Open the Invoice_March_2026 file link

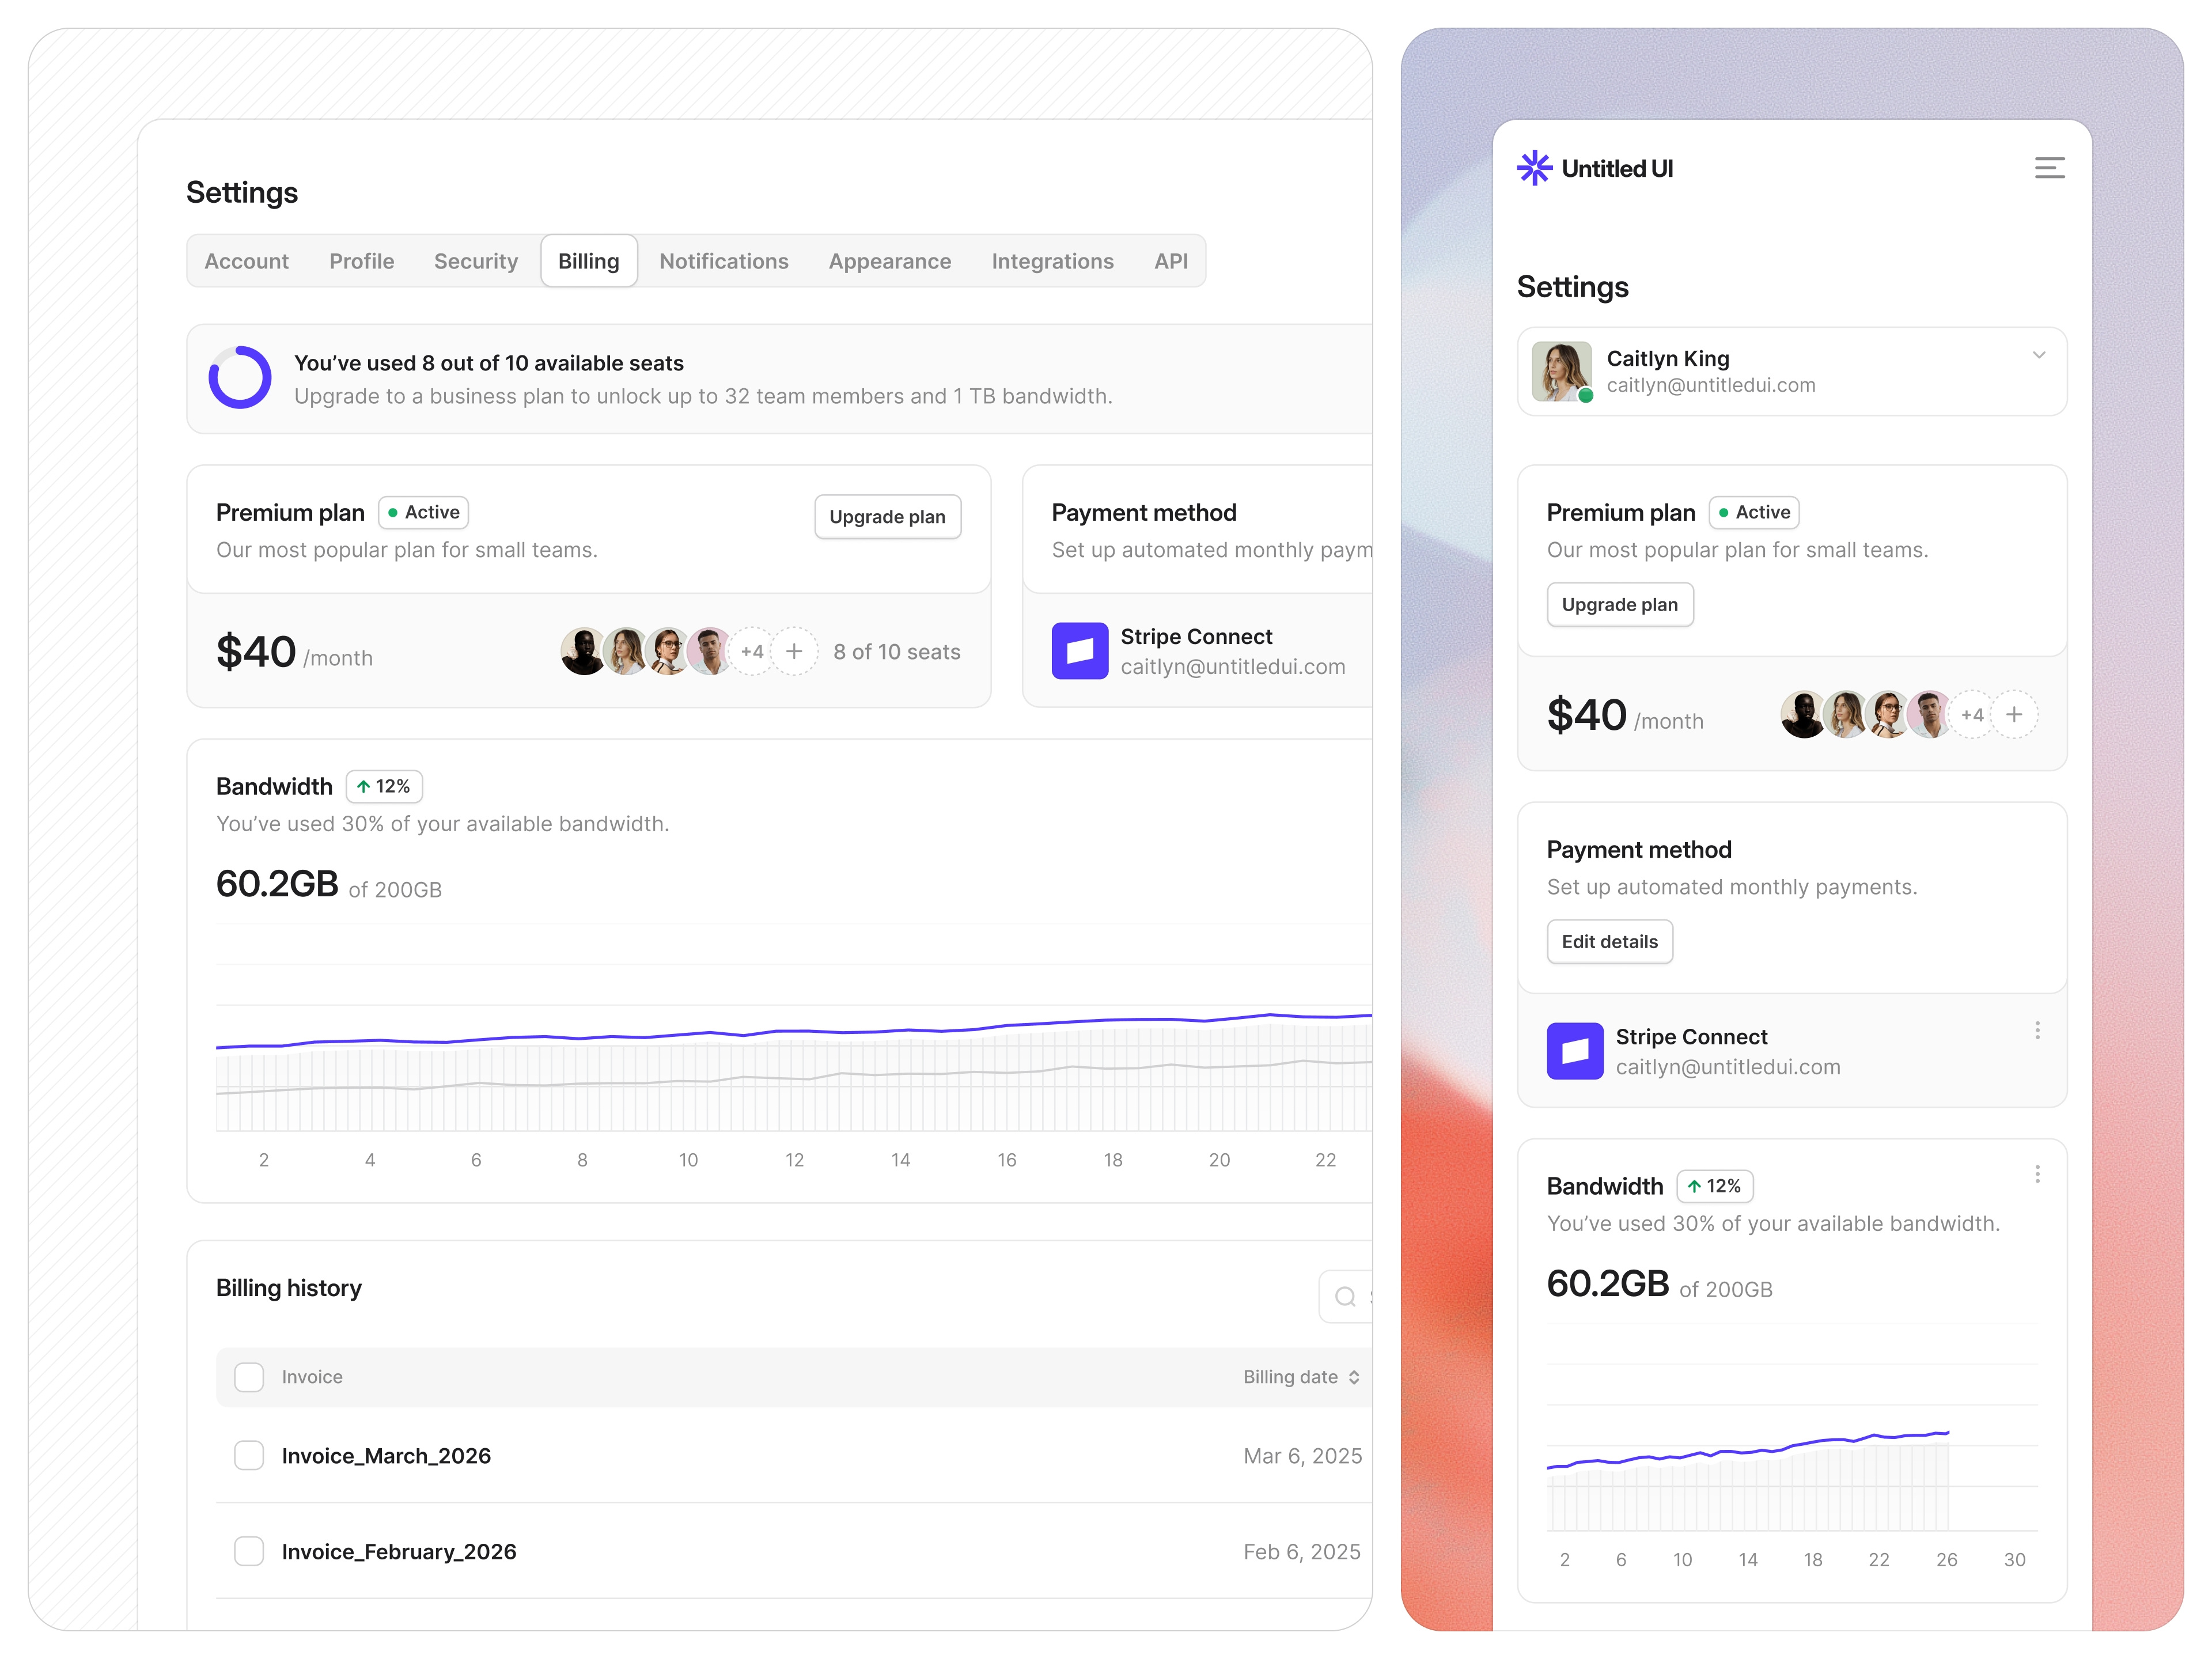[x=386, y=1456]
